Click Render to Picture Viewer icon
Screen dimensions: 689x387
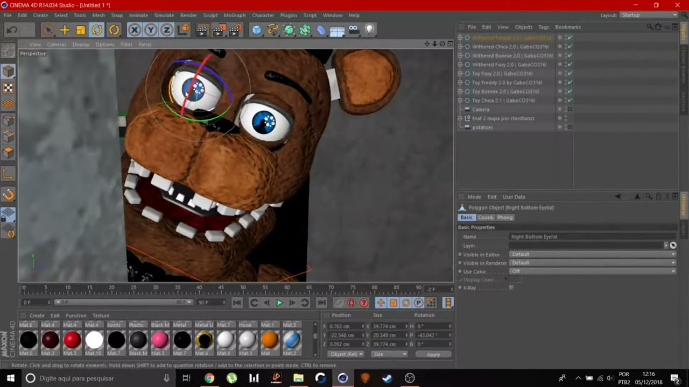coord(219,30)
